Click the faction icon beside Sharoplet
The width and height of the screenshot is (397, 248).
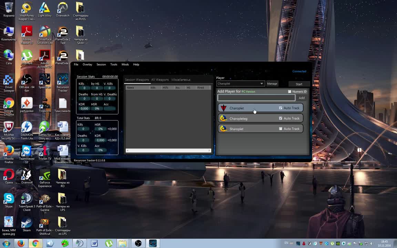[x=224, y=129]
